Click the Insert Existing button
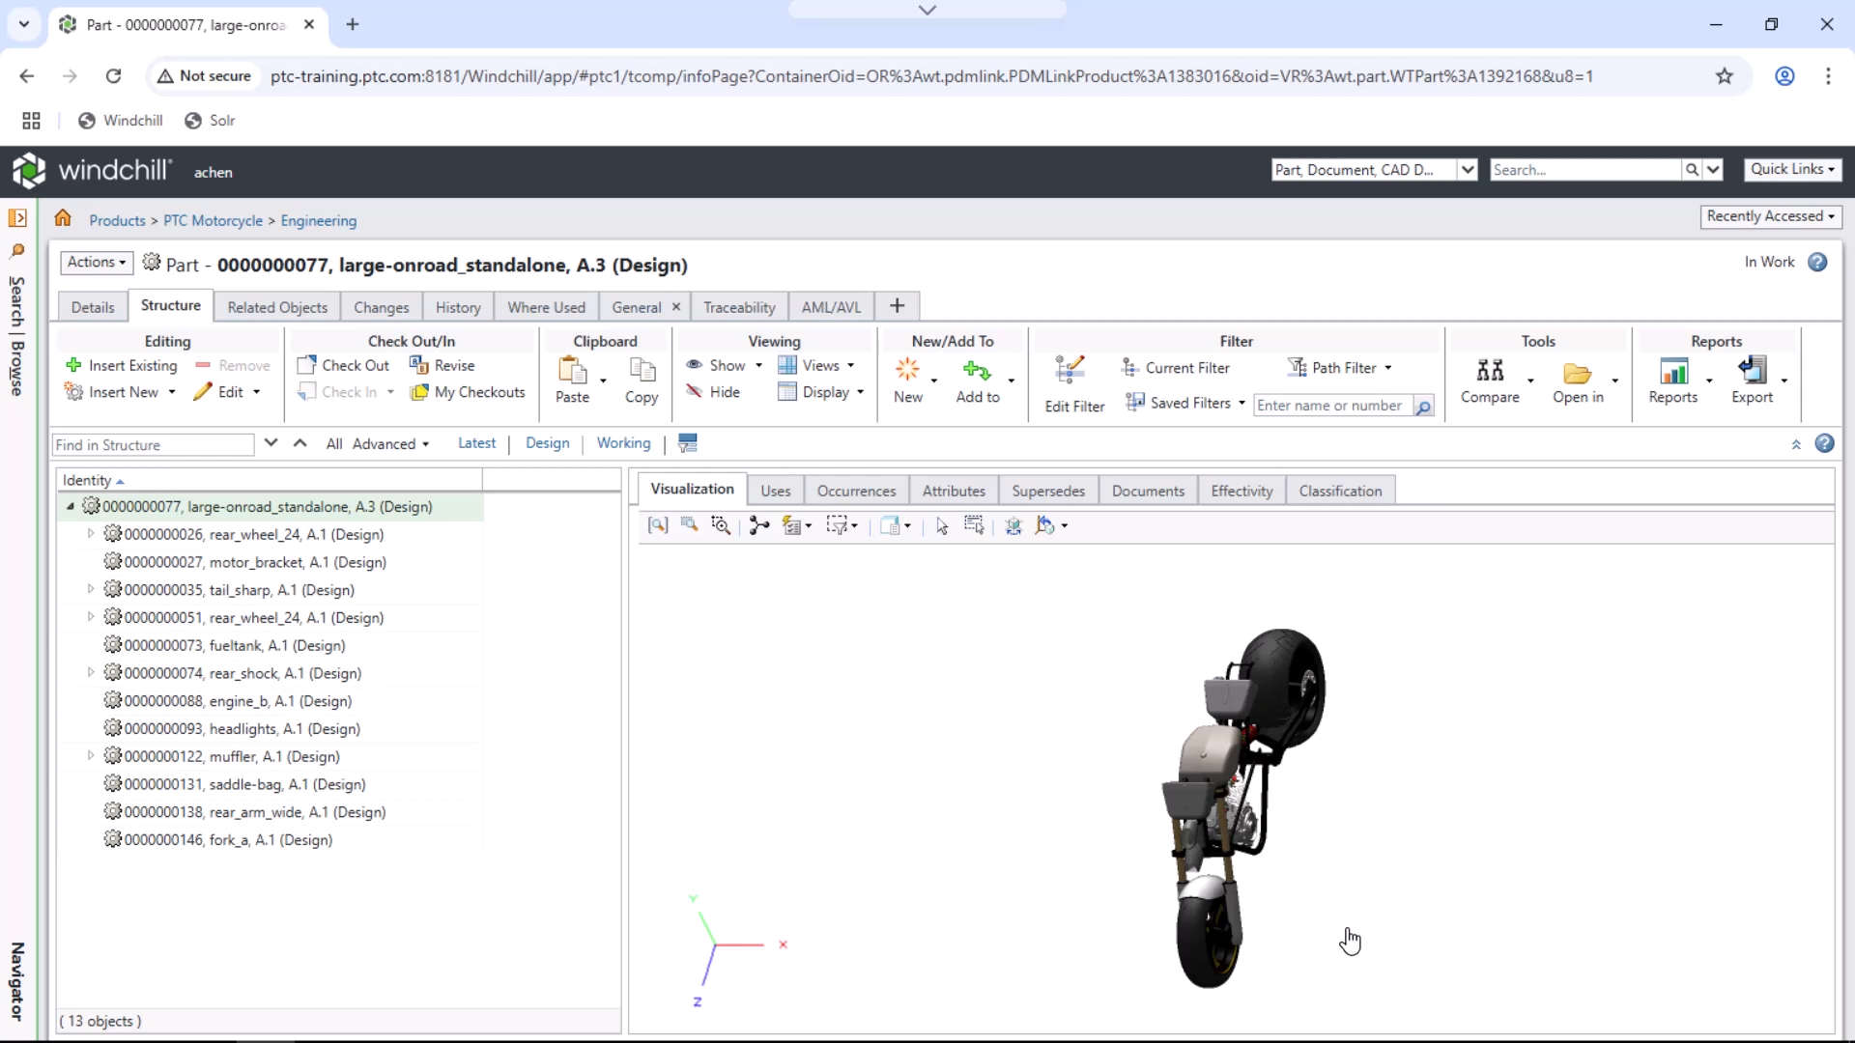Image resolution: width=1855 pixels, height=1043 pixels. click(x=122, y=365)
